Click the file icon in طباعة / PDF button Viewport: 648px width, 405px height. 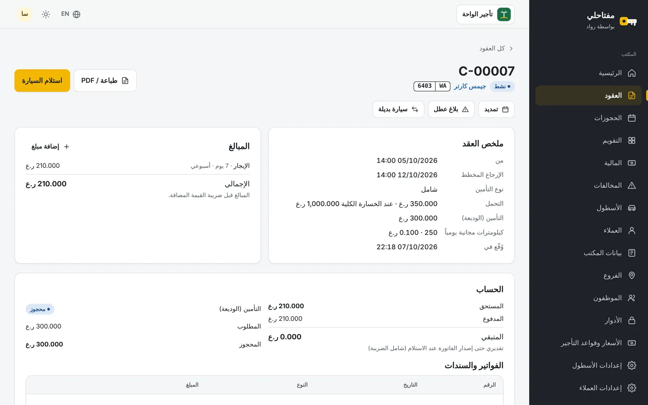click(x=125, y=81)
